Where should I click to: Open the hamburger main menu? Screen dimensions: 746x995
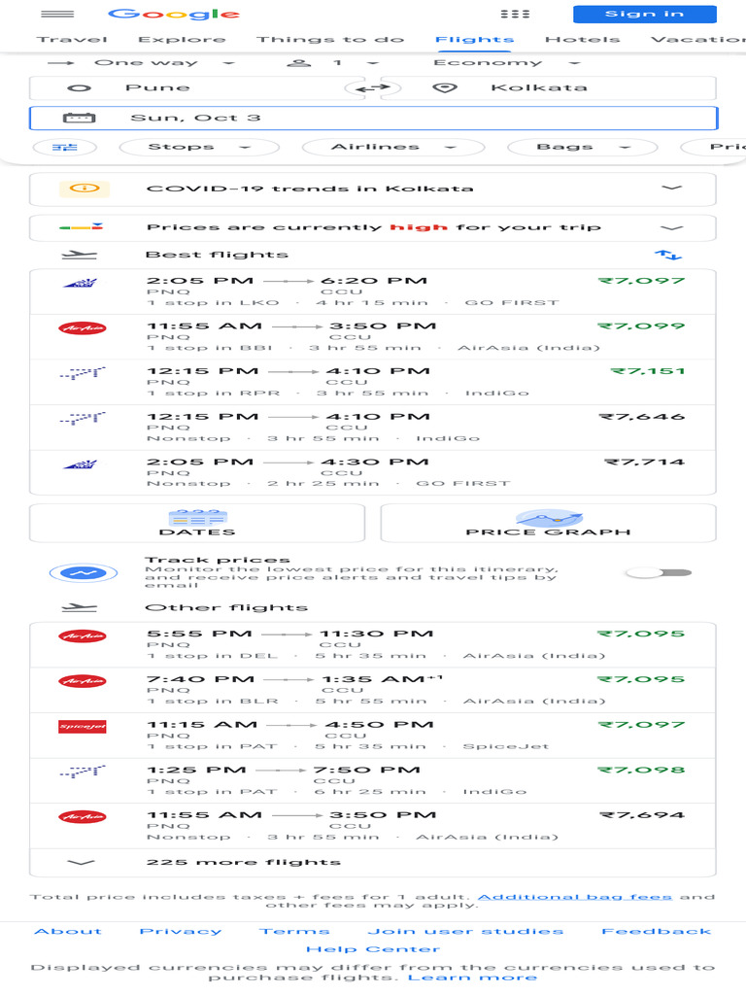coord(58,15)
